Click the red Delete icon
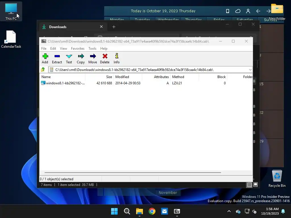This screenshot has height=218, width=291. click(105, 58)
